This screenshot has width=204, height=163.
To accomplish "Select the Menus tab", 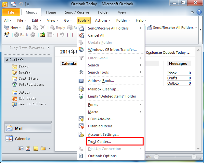I will click(x=31, y=12).
